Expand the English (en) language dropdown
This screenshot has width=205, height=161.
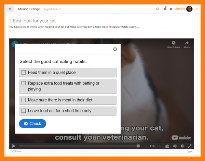52,9
